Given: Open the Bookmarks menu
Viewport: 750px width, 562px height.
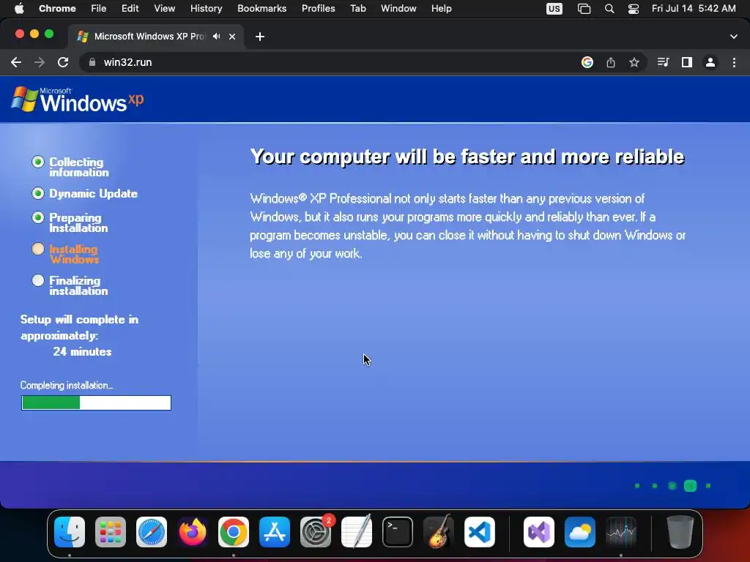Looking at the screenshot, I should click(262, 9).
